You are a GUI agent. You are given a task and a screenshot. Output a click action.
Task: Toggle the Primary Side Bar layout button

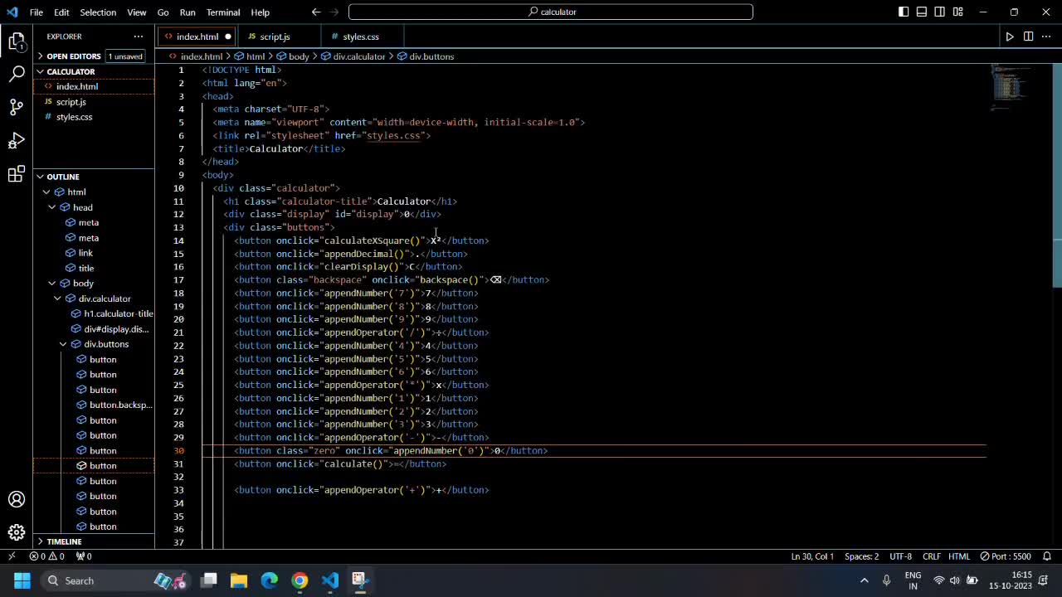(x=904, y=12)
